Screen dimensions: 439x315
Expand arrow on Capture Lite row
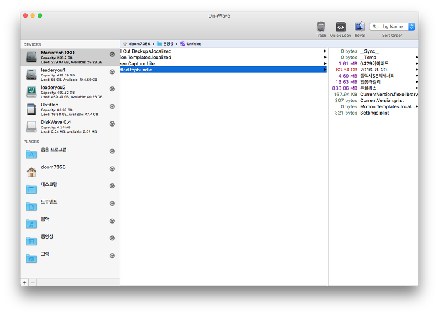coord(325,63)
